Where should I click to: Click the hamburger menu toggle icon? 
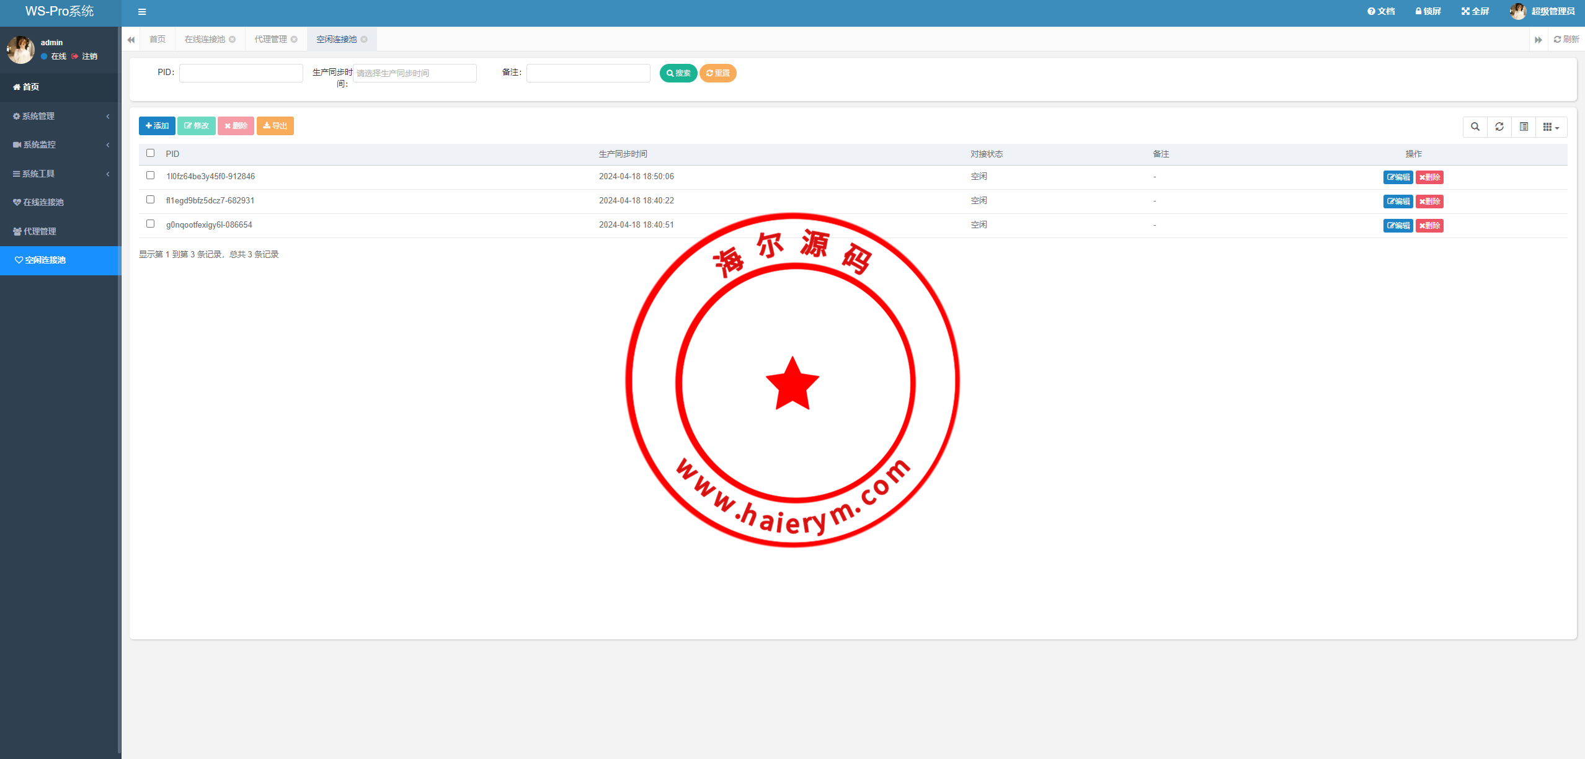(x=142, y=12)
